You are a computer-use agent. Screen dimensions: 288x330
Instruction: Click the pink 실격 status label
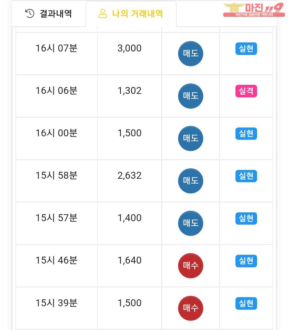click(246, 91)
